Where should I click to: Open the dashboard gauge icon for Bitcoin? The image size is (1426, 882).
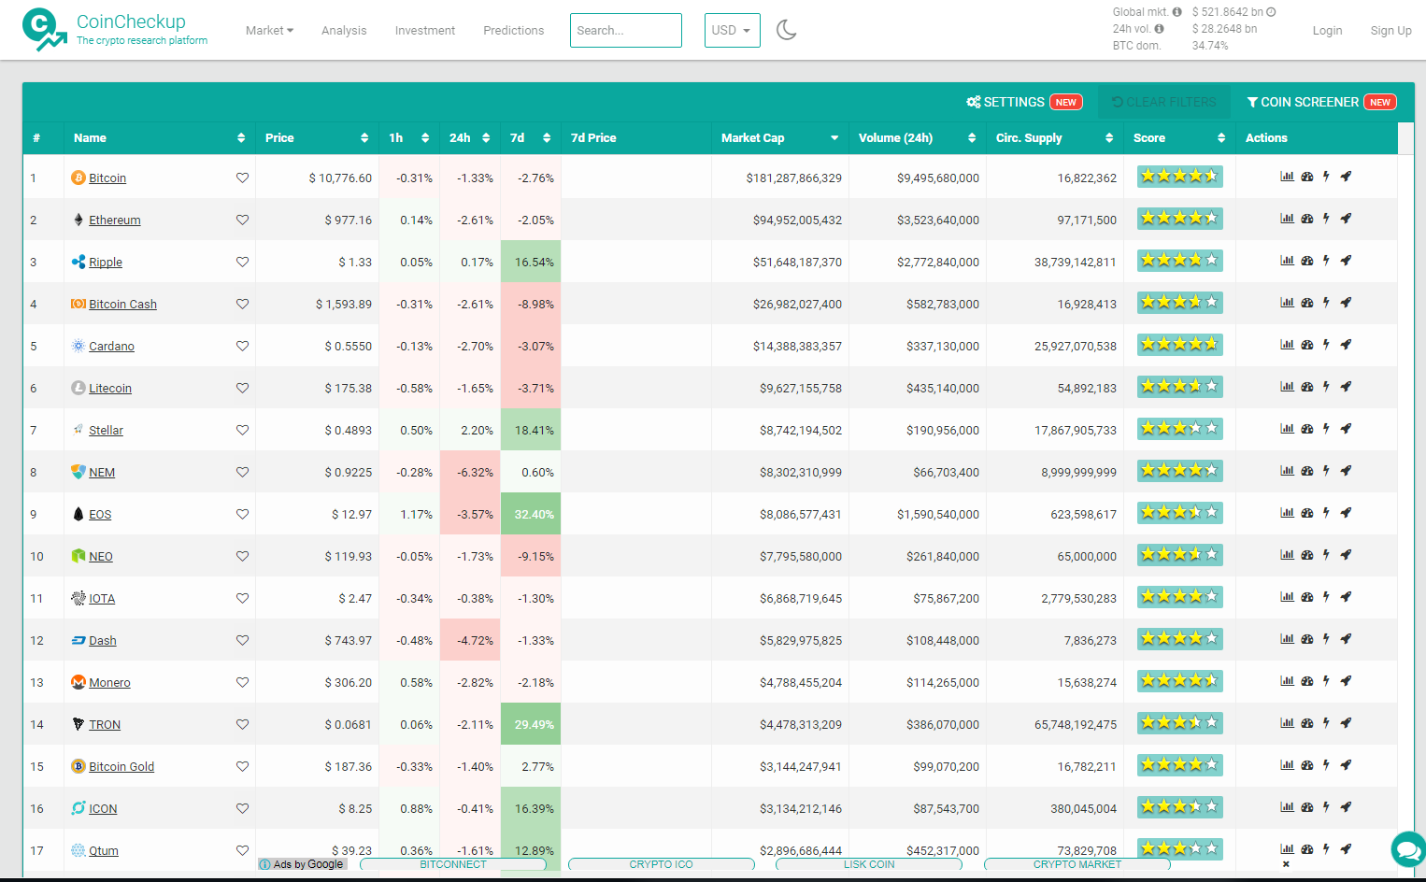[x=1307, y=176]
